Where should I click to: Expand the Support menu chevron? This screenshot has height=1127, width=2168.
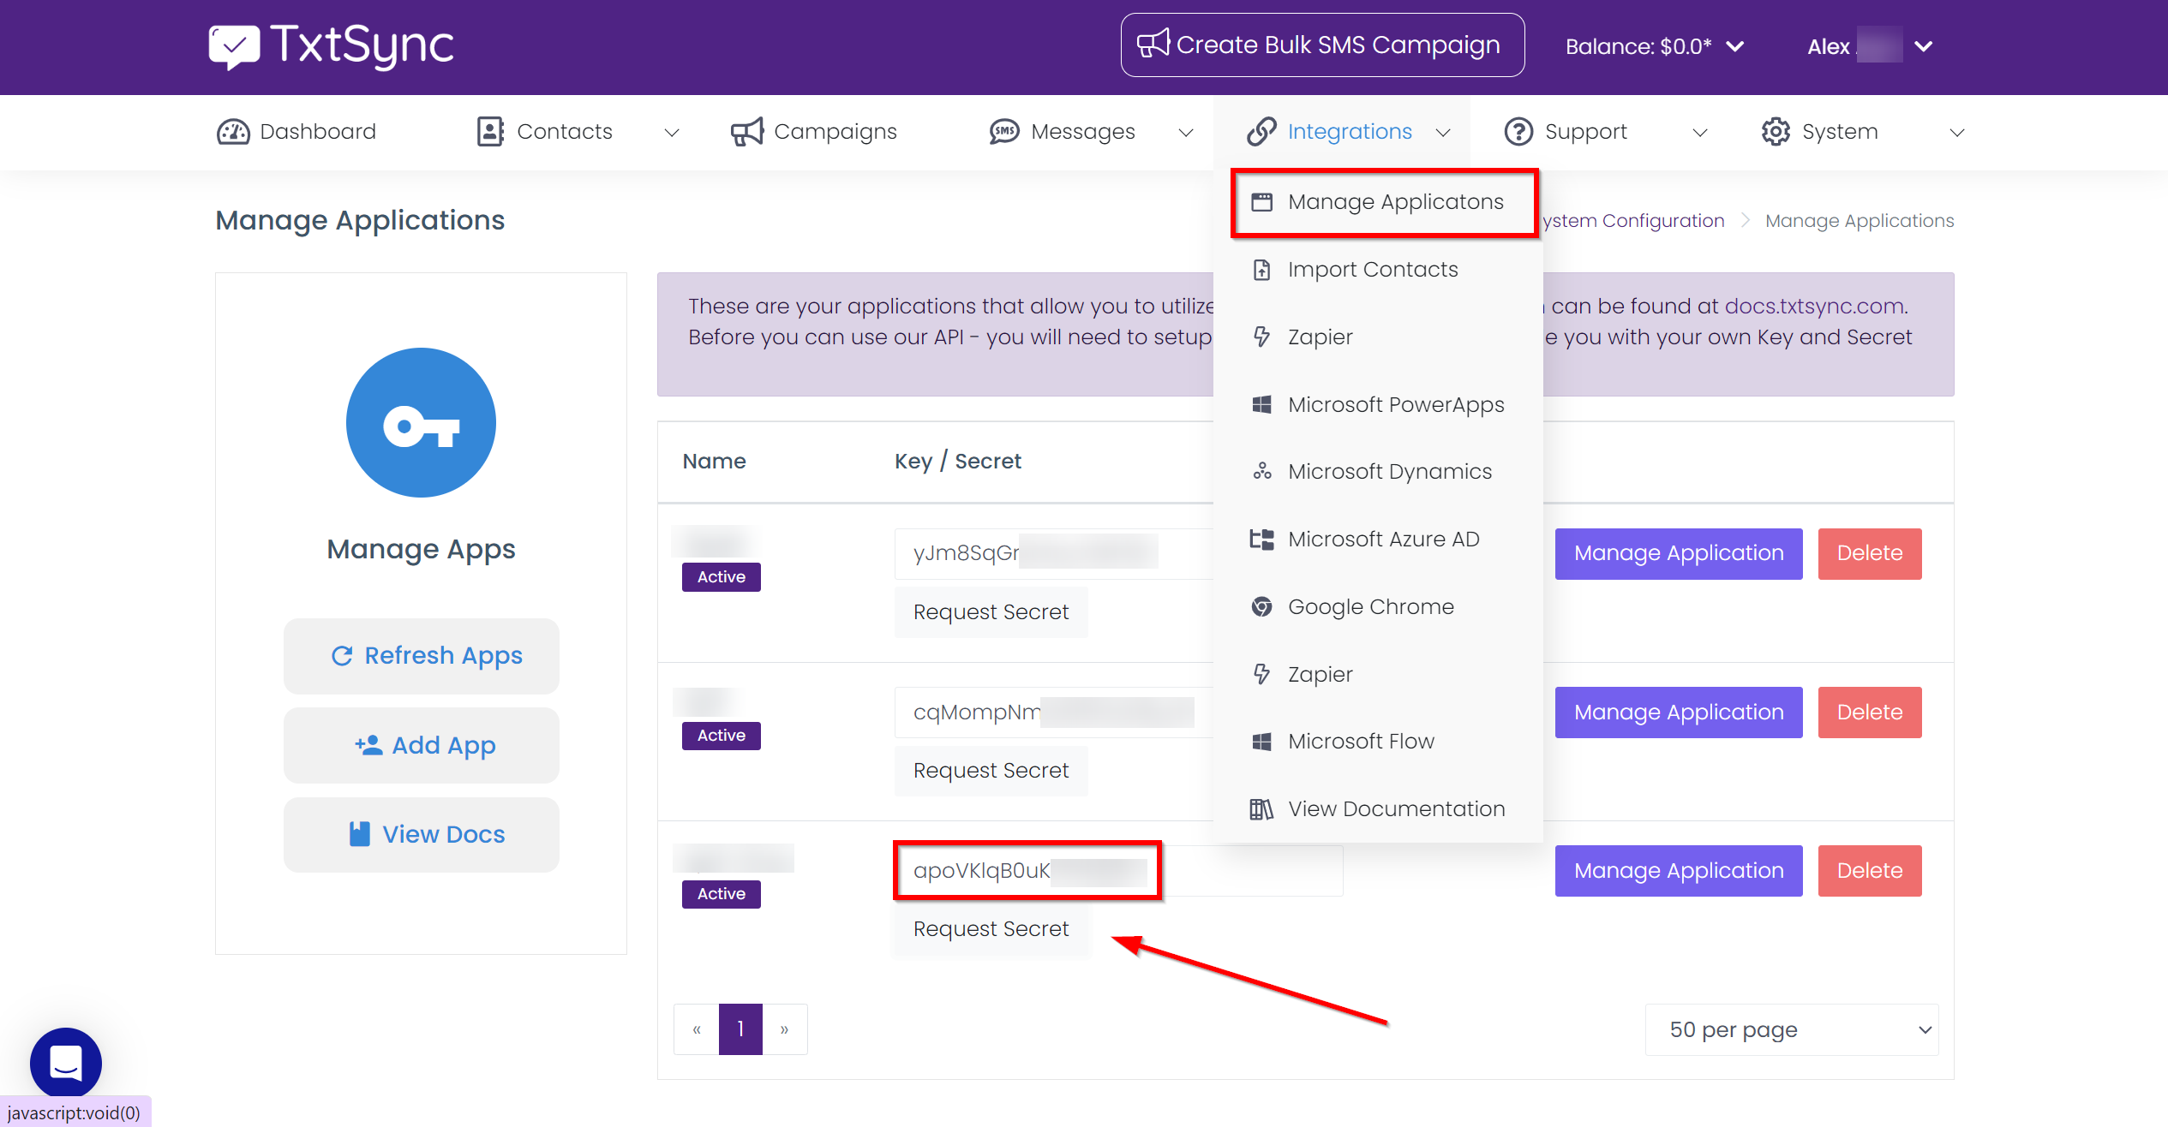pyautogui.click(x=1700, y=133)
